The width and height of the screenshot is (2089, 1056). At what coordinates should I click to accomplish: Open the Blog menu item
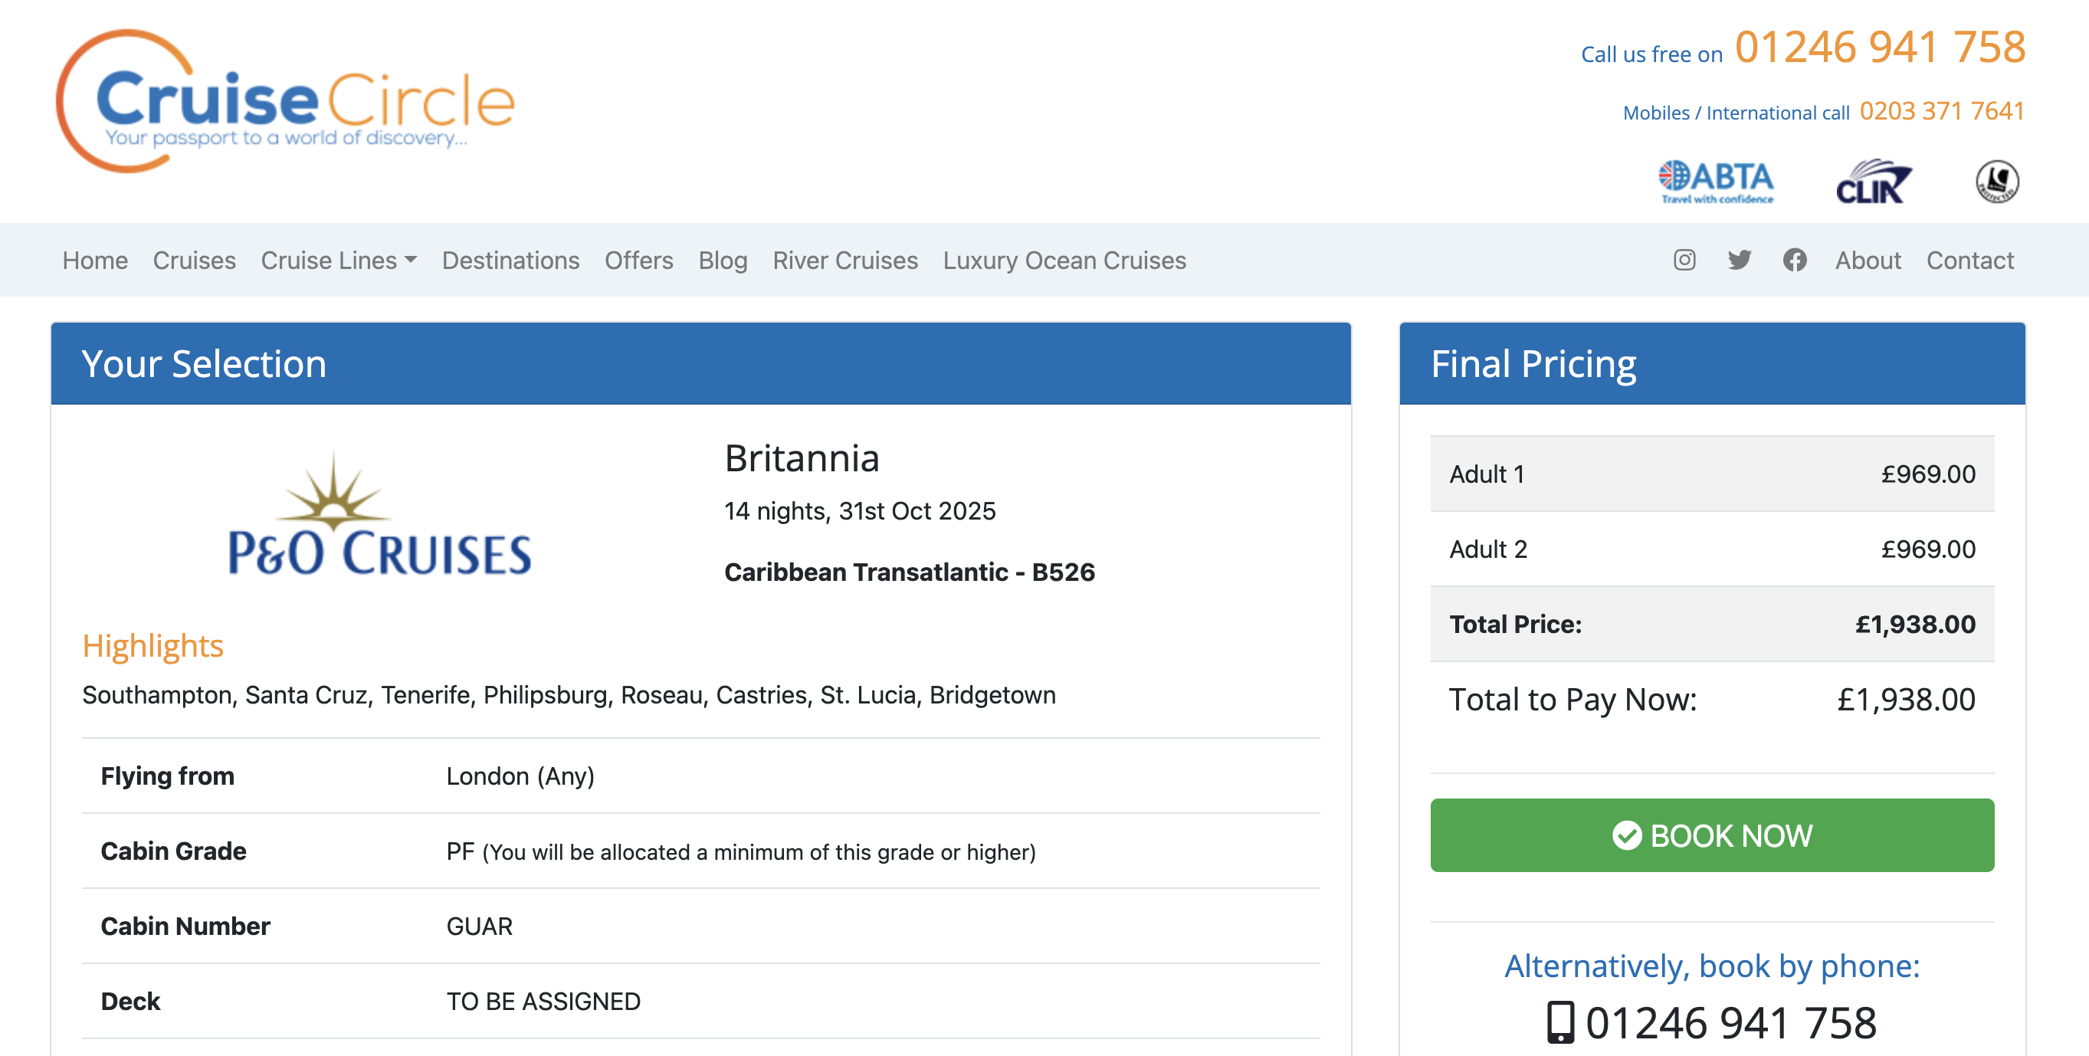click(x=723, y=261)
